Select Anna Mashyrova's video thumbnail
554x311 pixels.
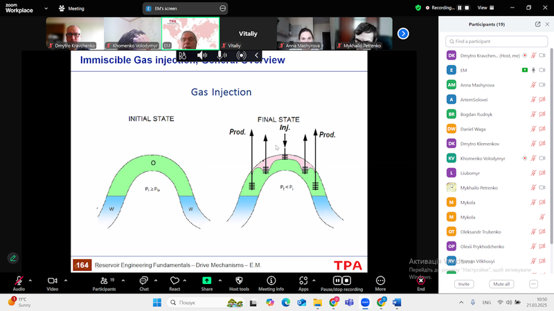305,33
